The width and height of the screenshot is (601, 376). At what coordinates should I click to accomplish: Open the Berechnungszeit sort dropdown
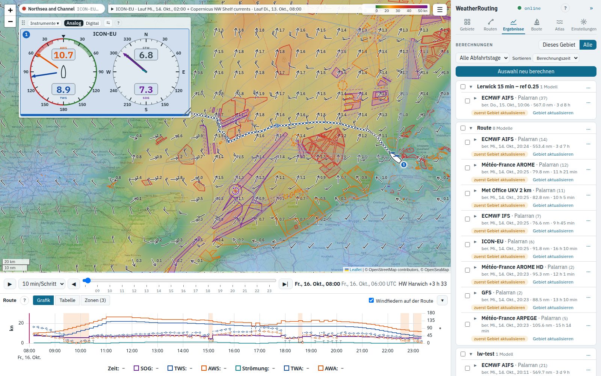pos(556,58)
